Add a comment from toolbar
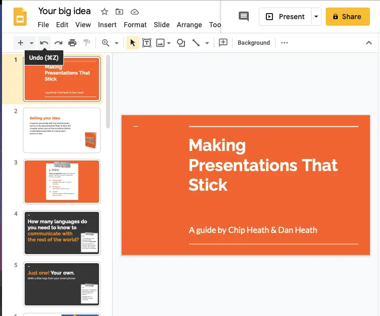 point(223,43)
